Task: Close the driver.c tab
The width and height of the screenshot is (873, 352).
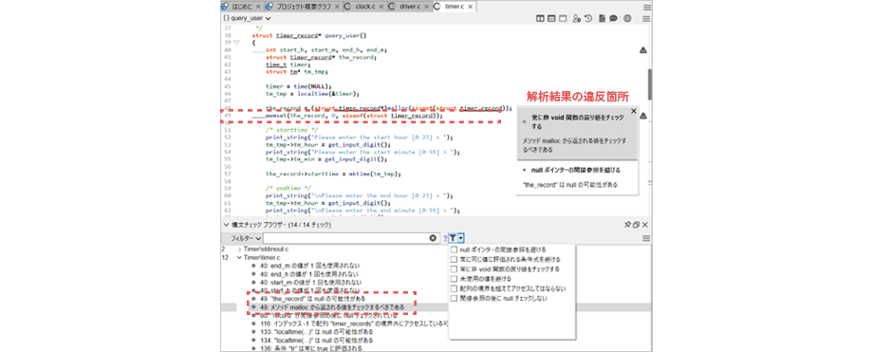Action: (426, 7)
